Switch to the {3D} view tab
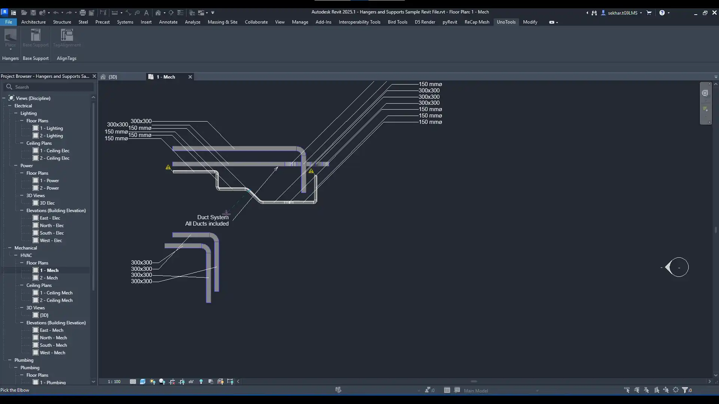Image resolution: width=719 pixels, height=404 pixels. [113, 77]
